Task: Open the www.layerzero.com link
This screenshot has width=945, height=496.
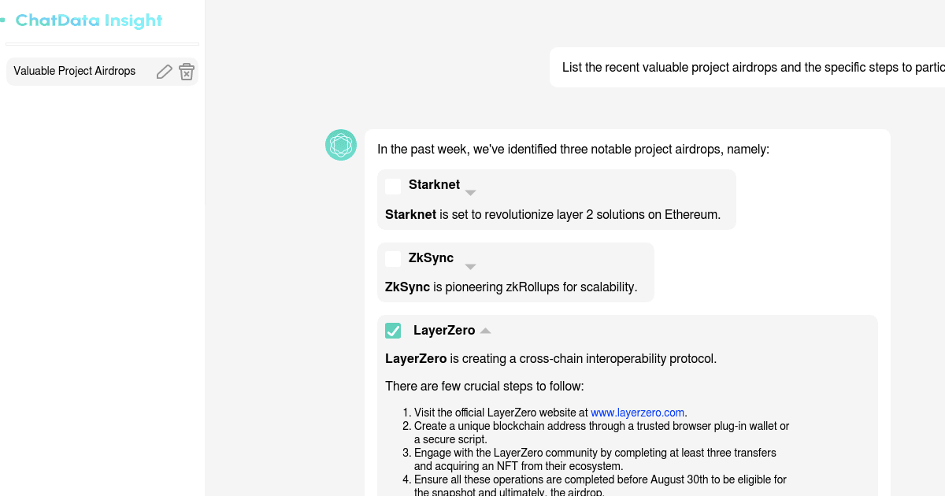Action: [637, 412]
